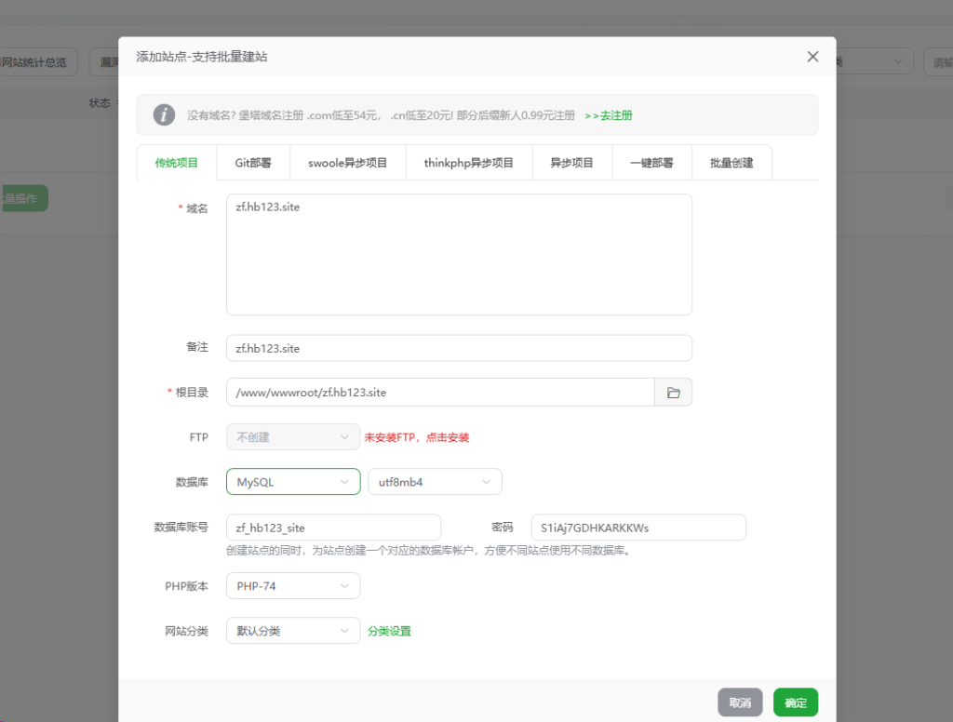The height and width of the screenshot is (722, 953).
Task: Click the 取消 cancel button
Action: [740, 702]
